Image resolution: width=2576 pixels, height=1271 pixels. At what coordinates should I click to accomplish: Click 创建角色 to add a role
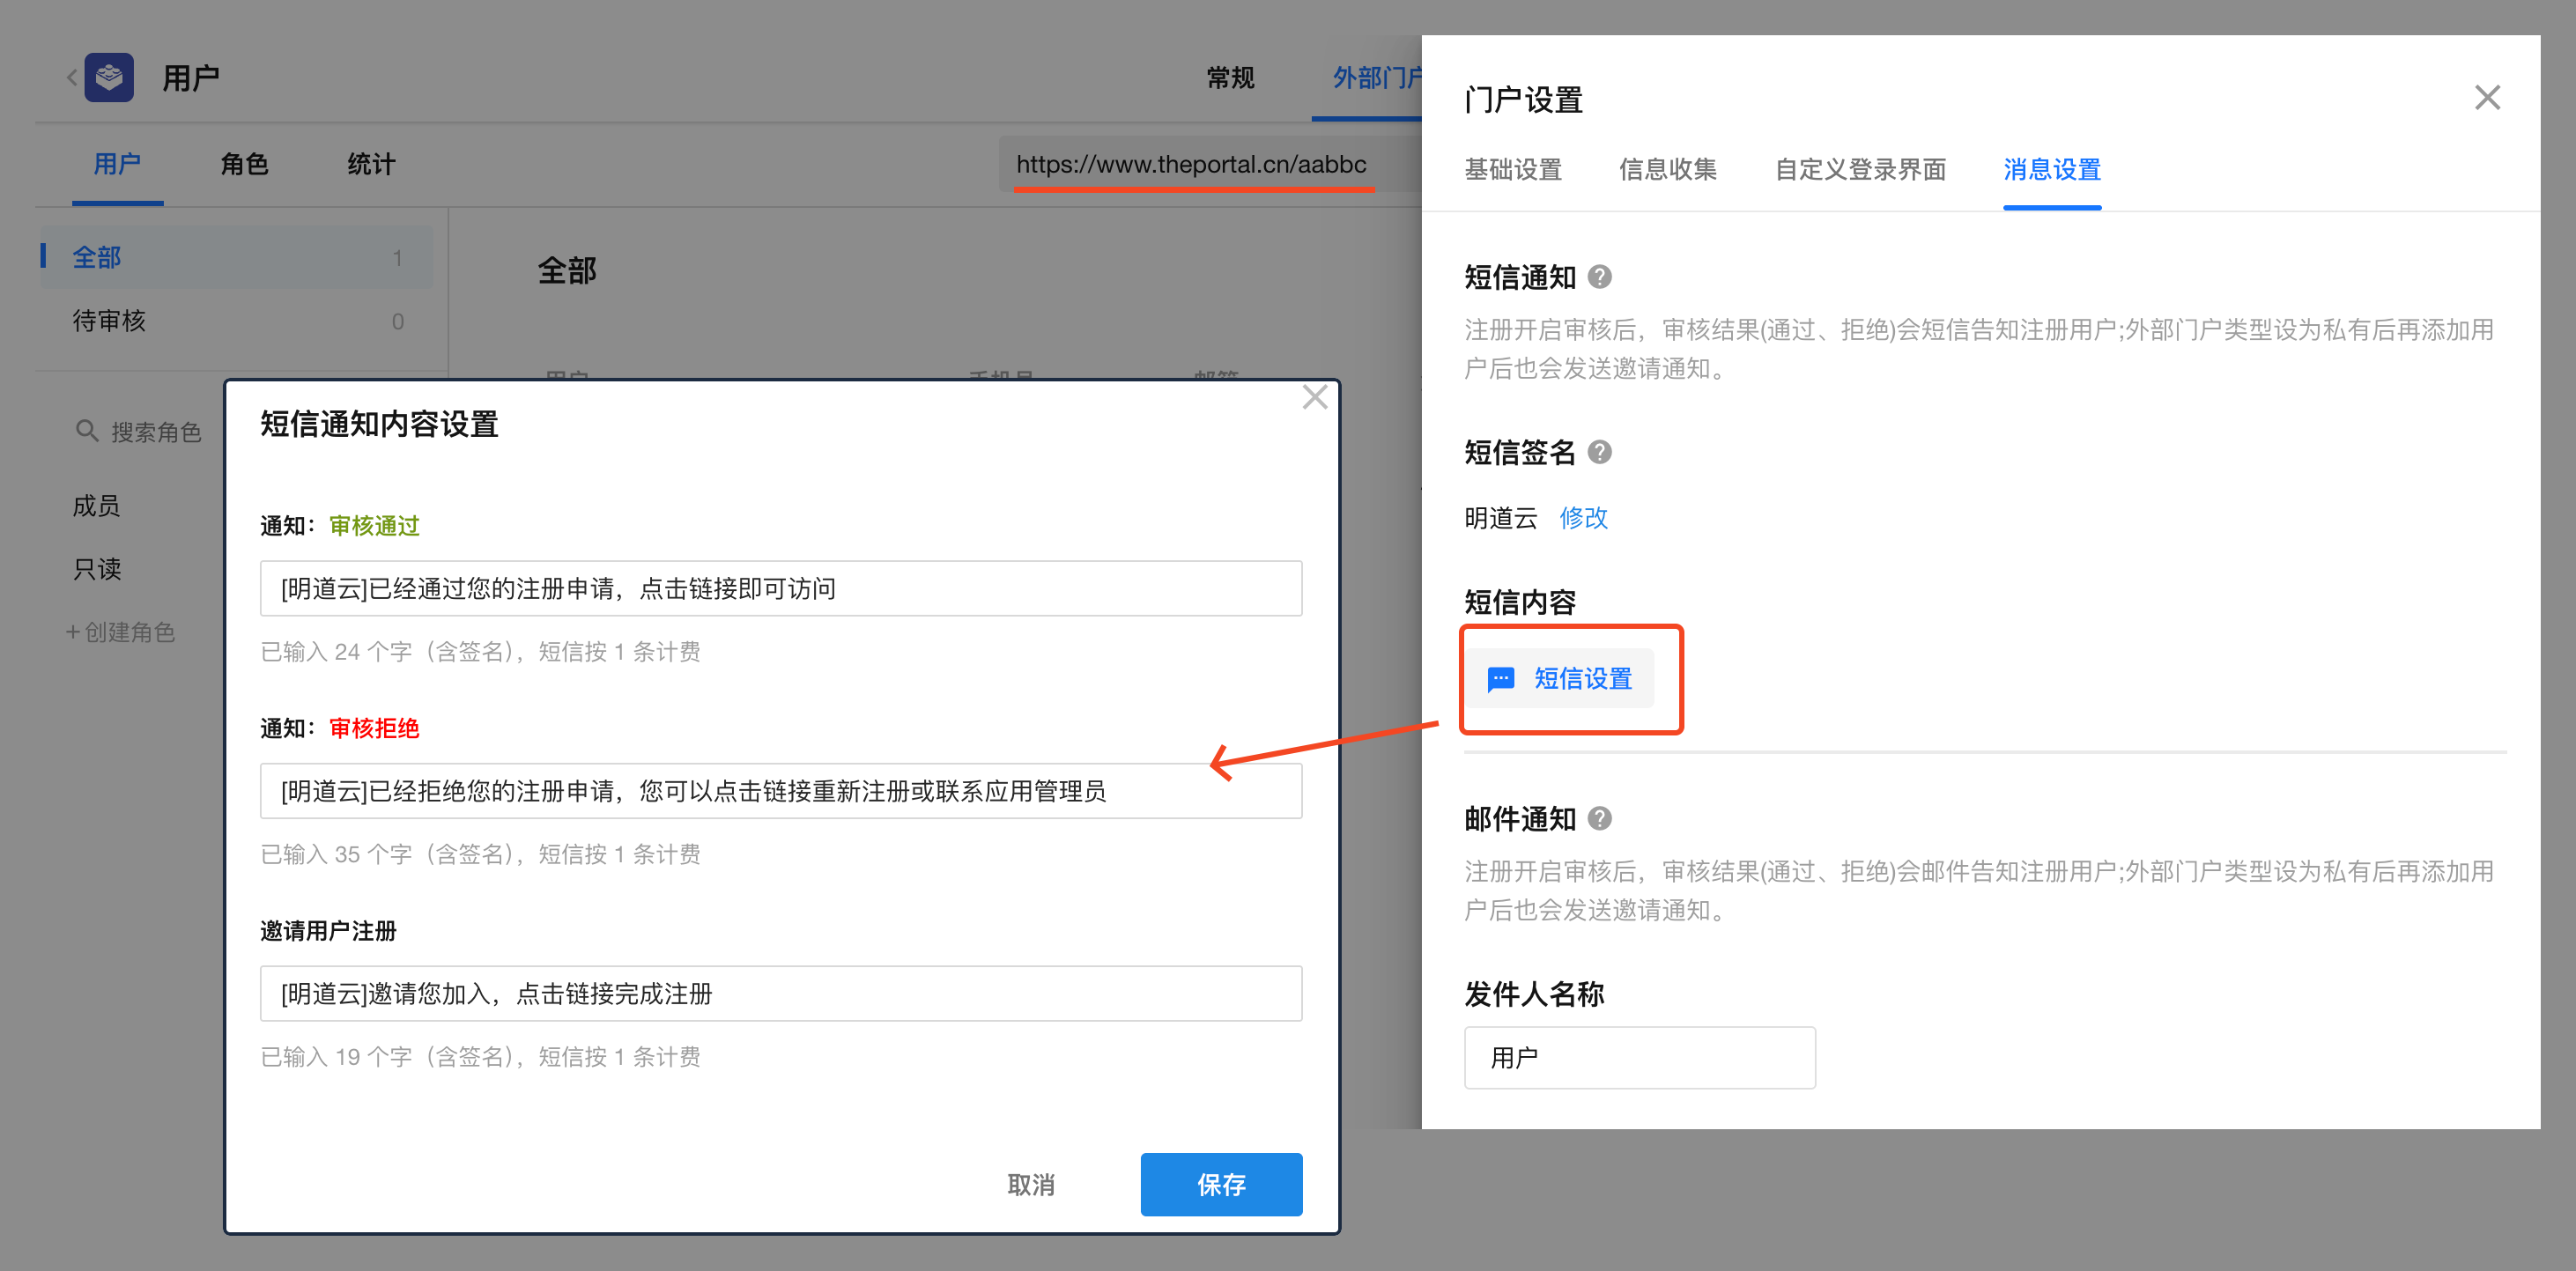click(121, 633)
